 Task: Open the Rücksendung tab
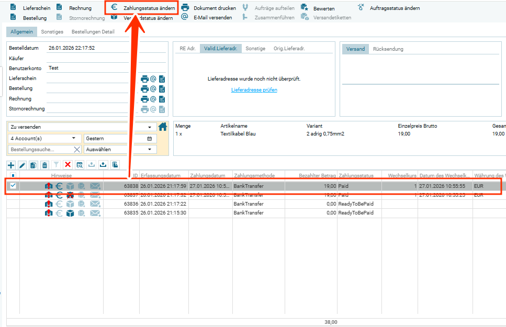(x=388, y=49)
